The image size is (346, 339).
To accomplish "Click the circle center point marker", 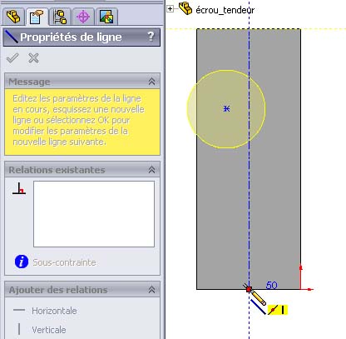I will point(226,108).
